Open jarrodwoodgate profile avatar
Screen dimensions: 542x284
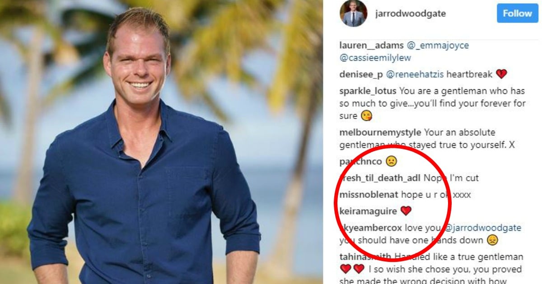354,13
